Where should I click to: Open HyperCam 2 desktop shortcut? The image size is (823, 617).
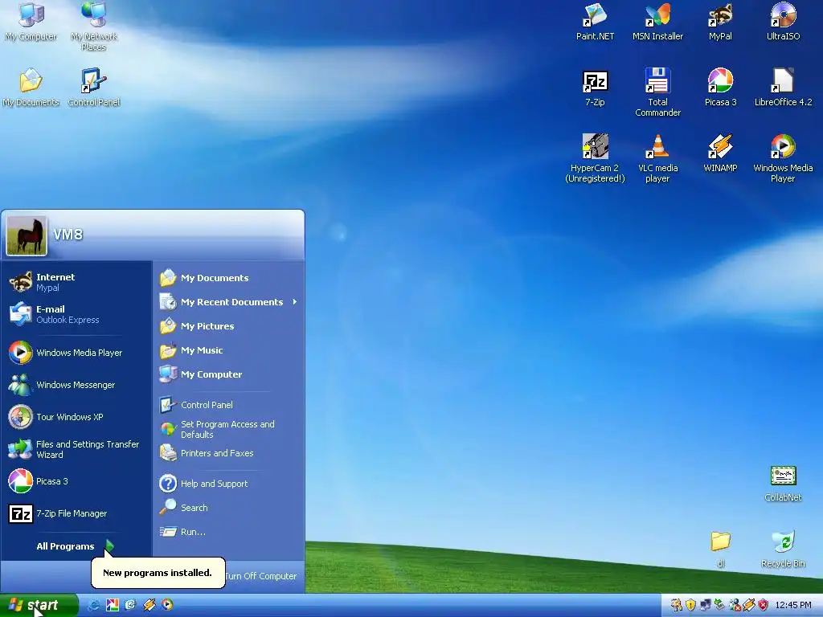point(595,158)
